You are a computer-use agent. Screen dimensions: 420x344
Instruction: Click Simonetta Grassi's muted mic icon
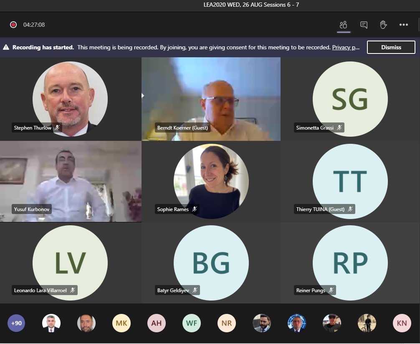(339, 127)
